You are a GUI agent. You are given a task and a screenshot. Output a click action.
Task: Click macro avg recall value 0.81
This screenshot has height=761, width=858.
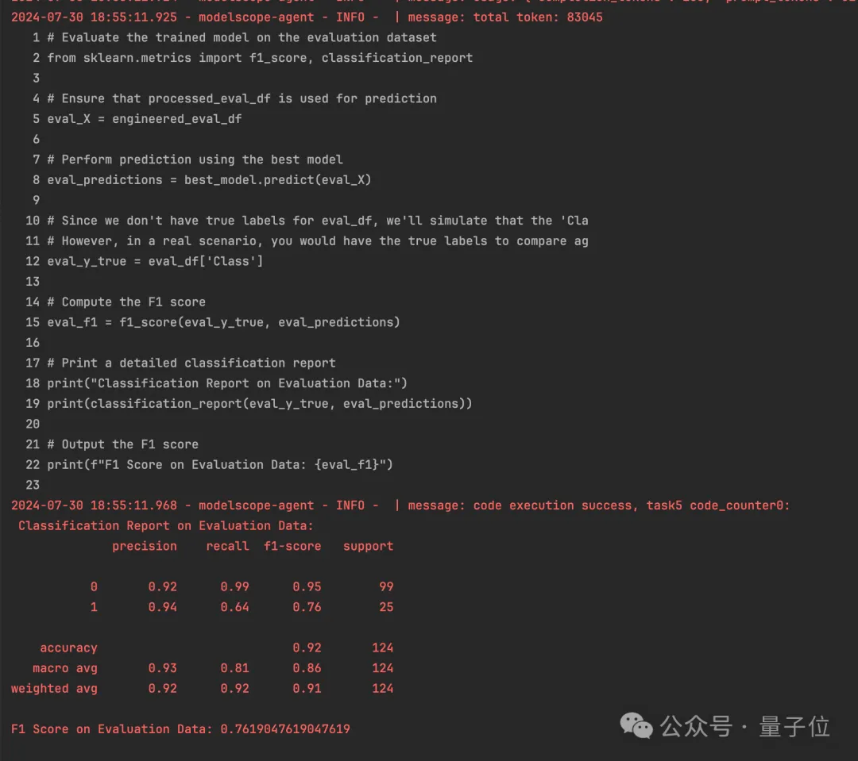234,668
